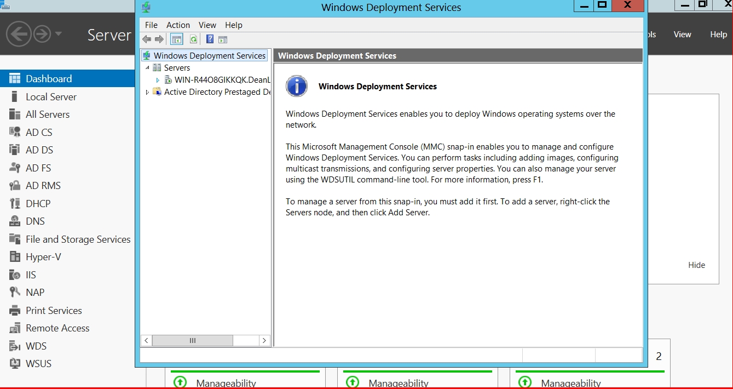
Task: Click root Windows Deployment Services tree icon
Action: point(147,56)
